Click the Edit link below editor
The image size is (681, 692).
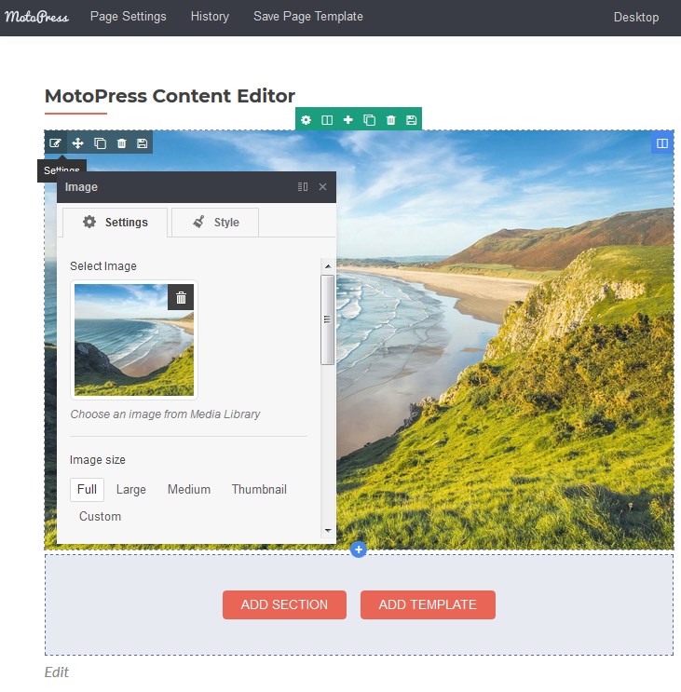click(57, 672)
